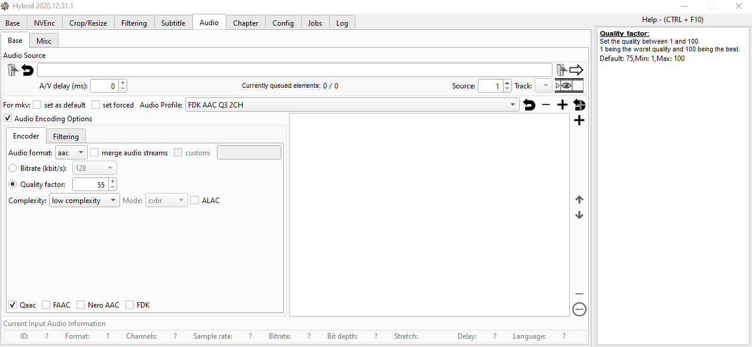This screenshot has height=347, width=752.
Task: Click the reset arrow beside the Audio Source field
Action: 27,70
